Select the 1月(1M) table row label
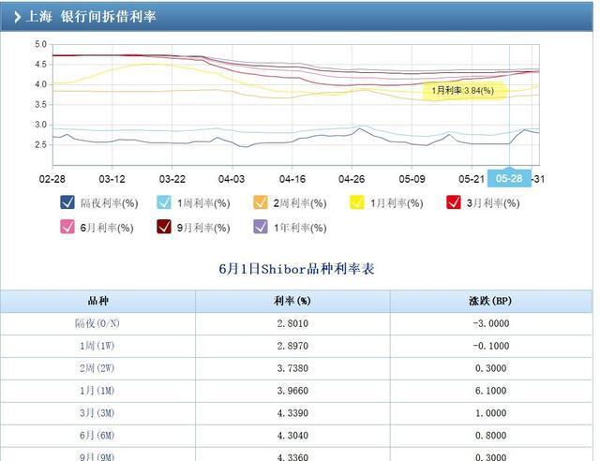The height and width of the screenshot is (461, 600). [x=97, y=391]
